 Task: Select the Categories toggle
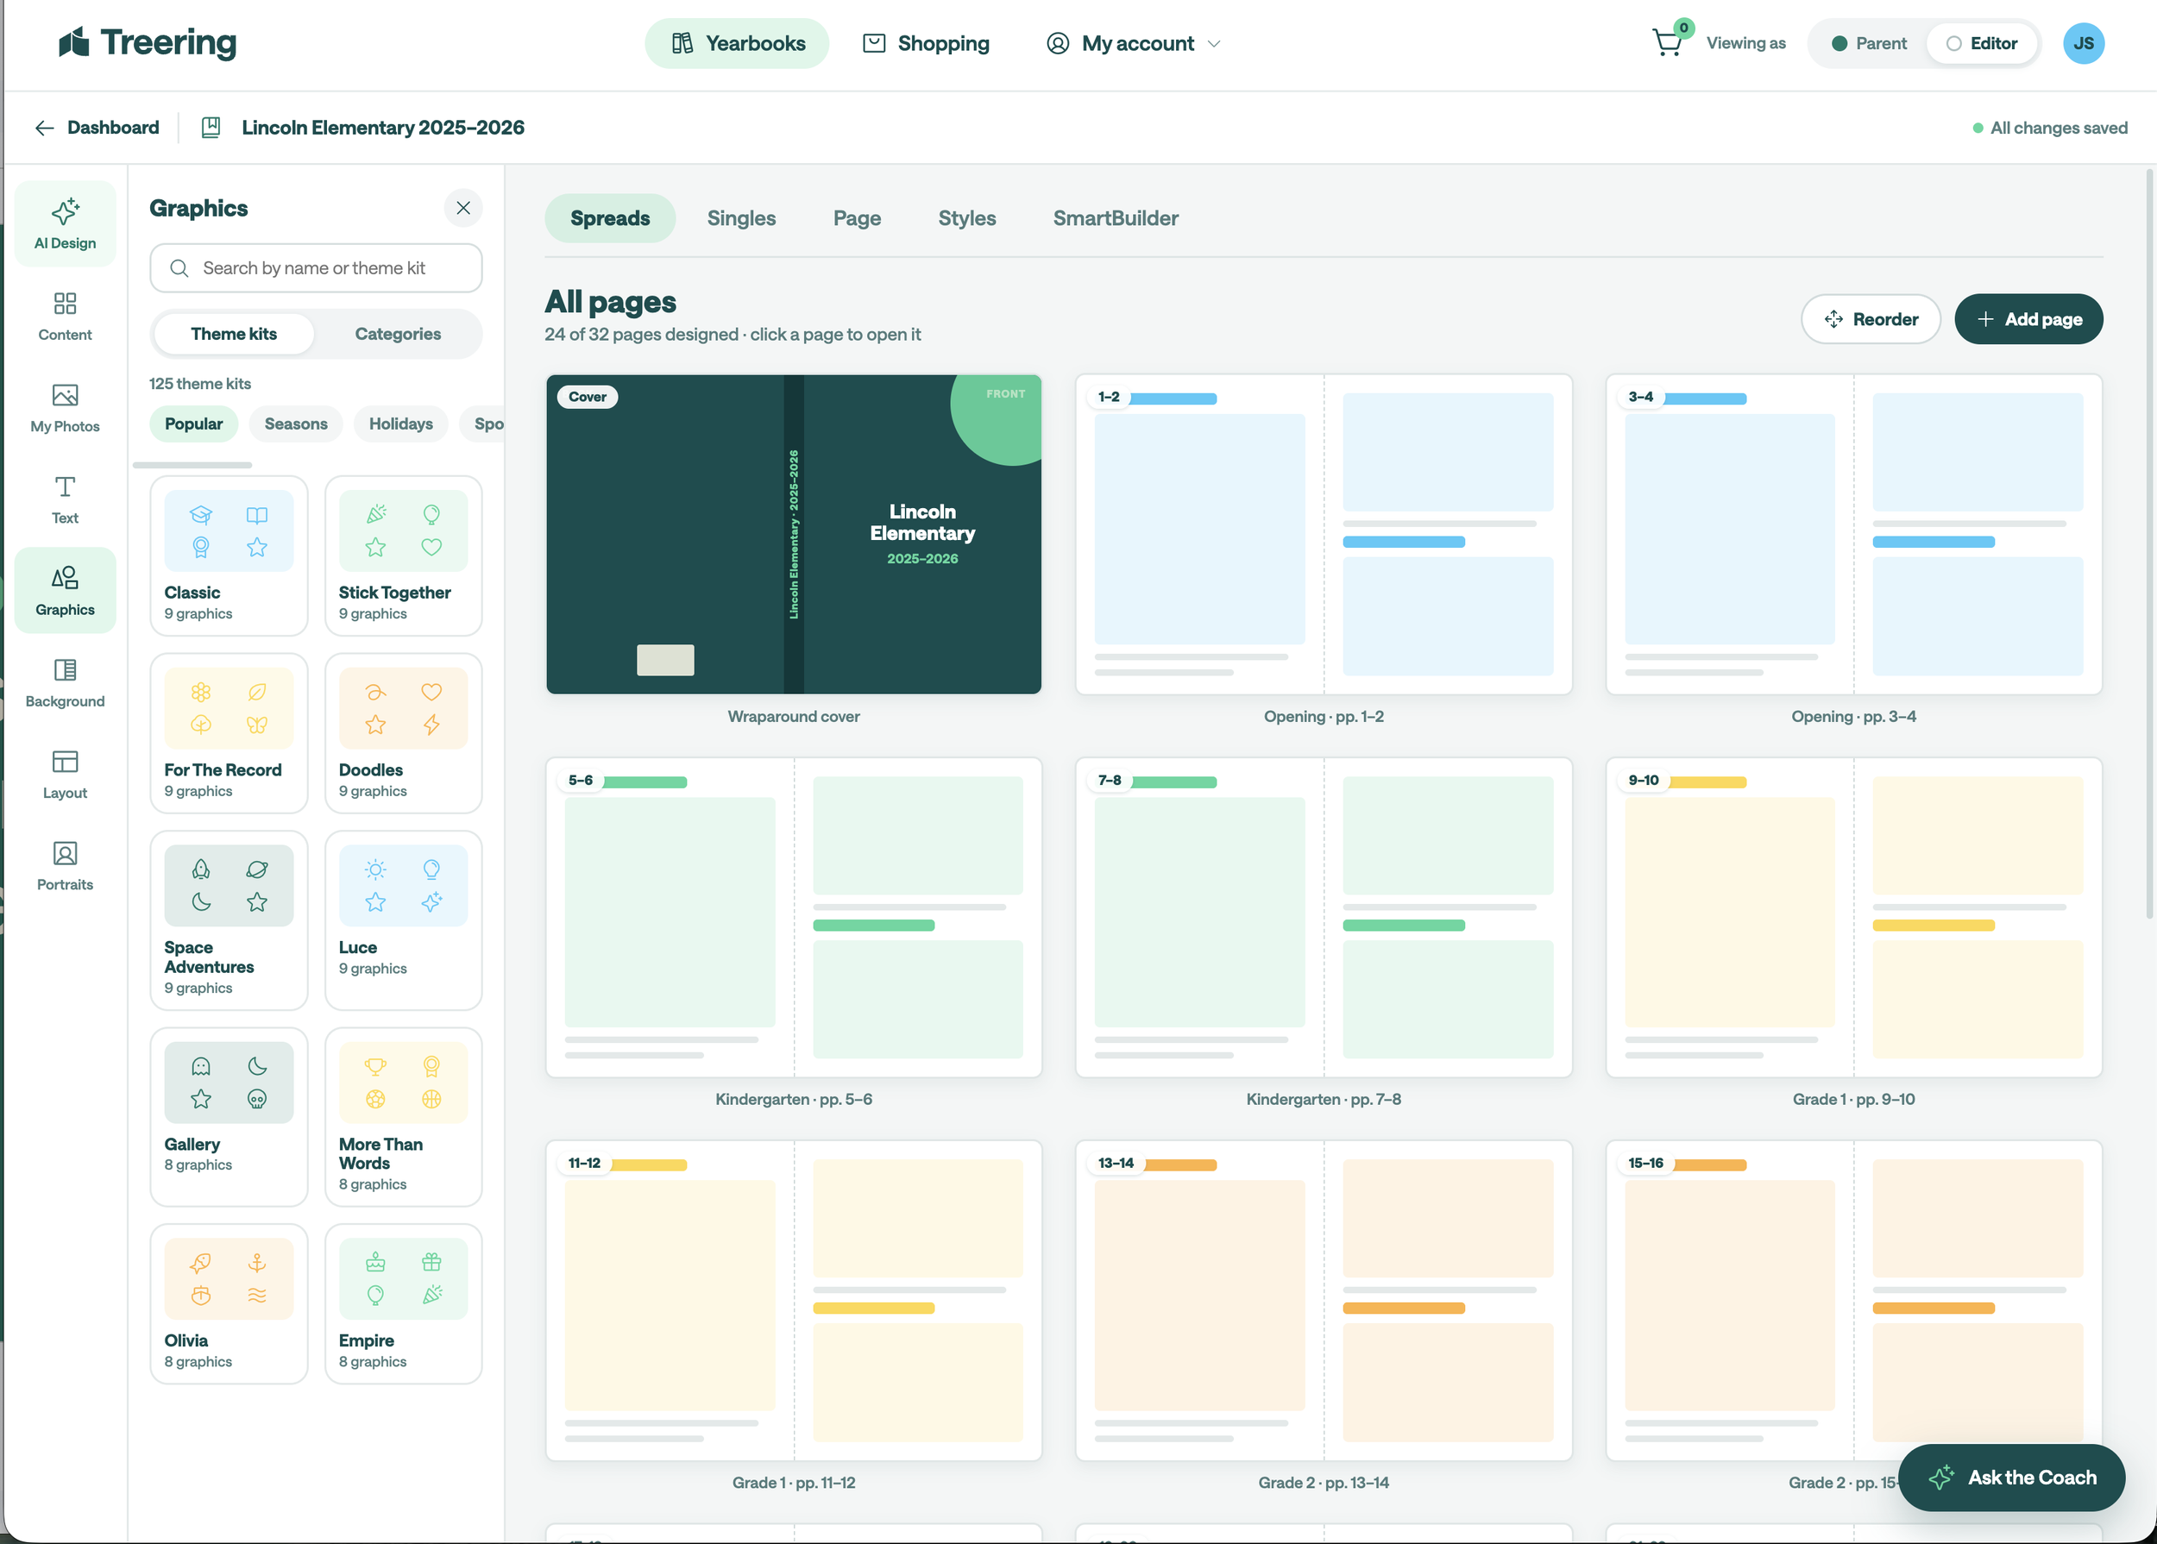398,334
